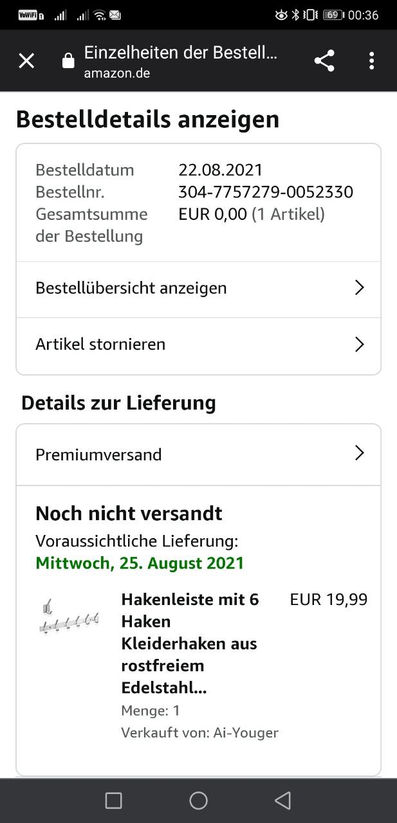
Task: Tap order number 304-7757279-0052330
Action: click(x=266, y=192)
